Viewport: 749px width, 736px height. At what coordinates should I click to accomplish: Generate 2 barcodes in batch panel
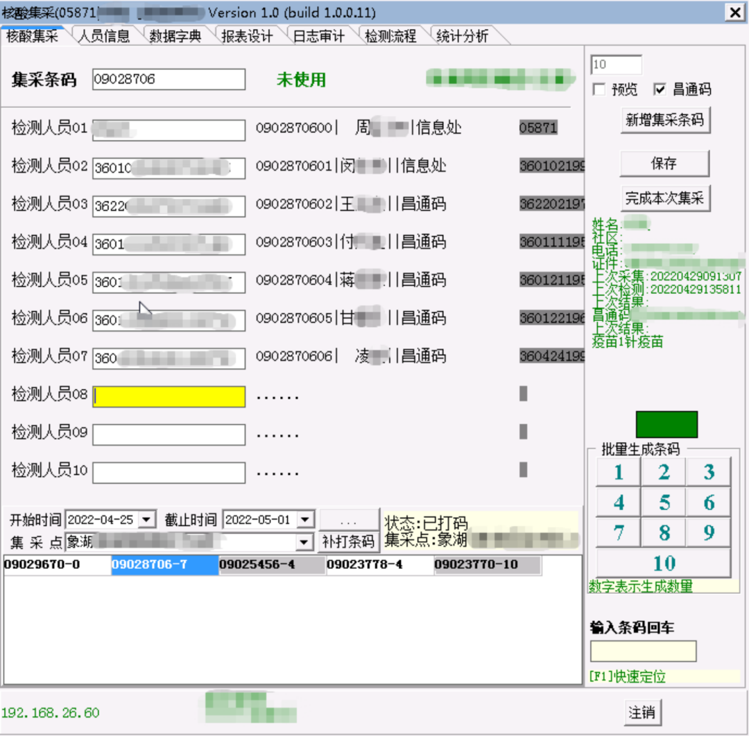pyautogui.click(x=664, y=472)
